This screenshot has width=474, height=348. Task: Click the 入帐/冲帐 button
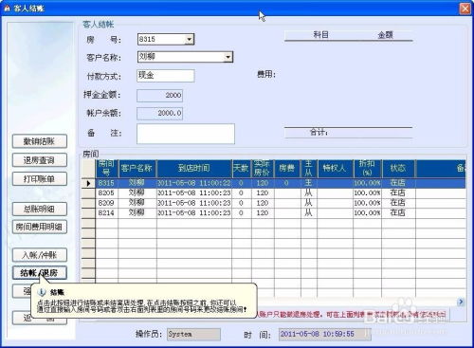click(40, 255)
